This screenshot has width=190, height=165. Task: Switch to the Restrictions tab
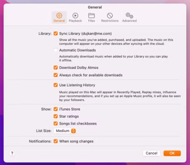tap(110, 17)
